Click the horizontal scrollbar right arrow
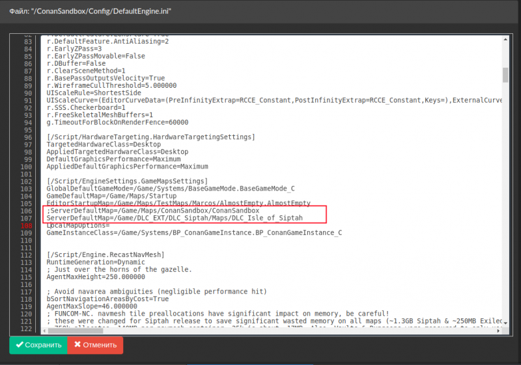521x365 pixels. point(498,331)
